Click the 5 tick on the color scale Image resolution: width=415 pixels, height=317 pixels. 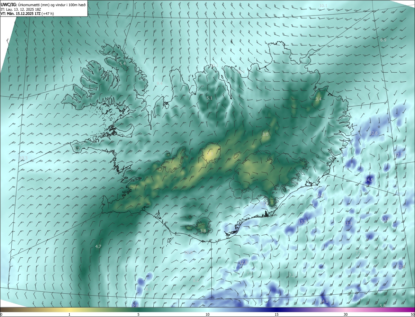point(138,314)
